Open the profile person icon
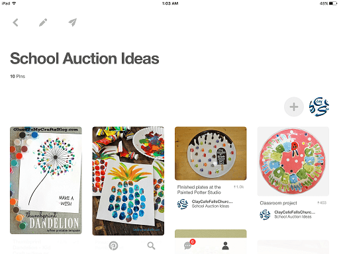This screenshot has width=339, height=254. 225,245
